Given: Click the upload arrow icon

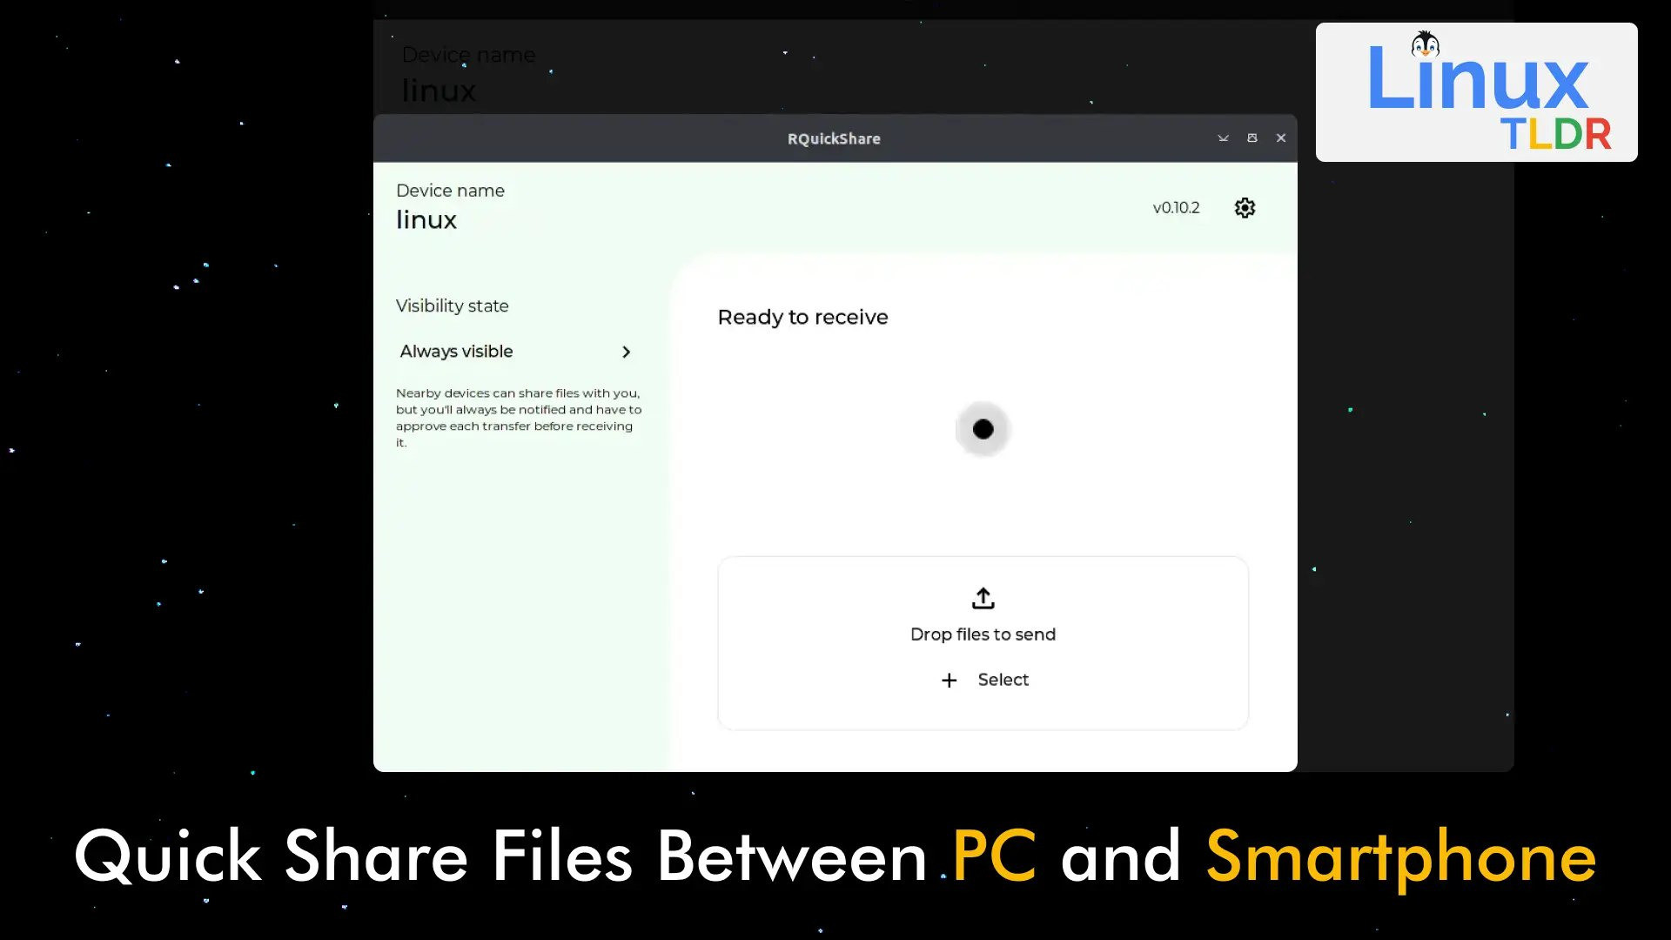Looking at the screenshot, I should click(983, 598).
